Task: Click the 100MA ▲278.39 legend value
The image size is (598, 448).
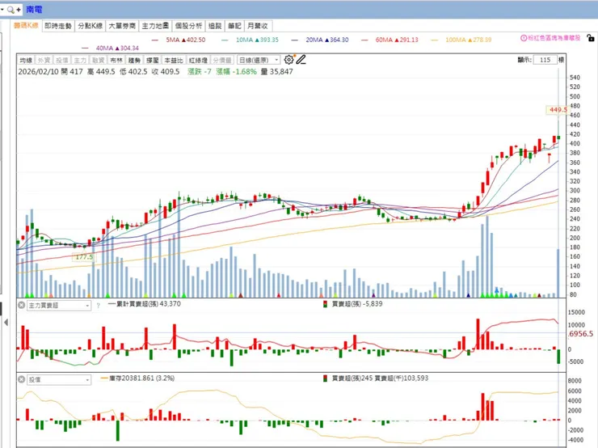Action: (x=469, y=40)
